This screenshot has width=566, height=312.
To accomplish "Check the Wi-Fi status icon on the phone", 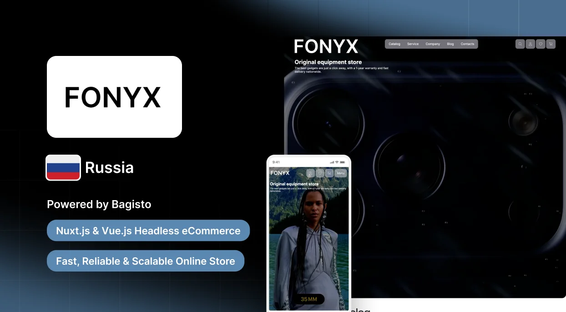I will pyautogui.click(x=337, y=162).
